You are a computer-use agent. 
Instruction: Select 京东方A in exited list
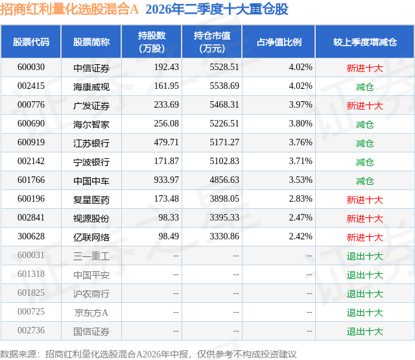tap(91, 313)
